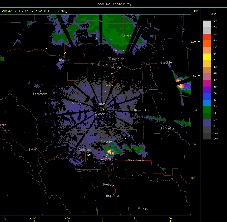Click the yellow diamond marker above Calgary label
The image size is (227, 222).
[x=107, y=155]
